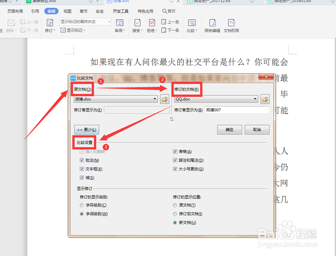Select Word level (字词级别) radio button
Screen dimensions: 336x256
[x=82, y=214]
